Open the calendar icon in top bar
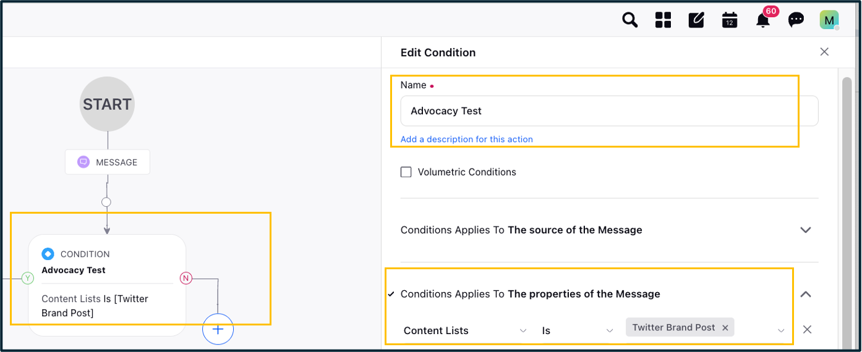Viewport: 862px width, 352px height. pos(730,20)
